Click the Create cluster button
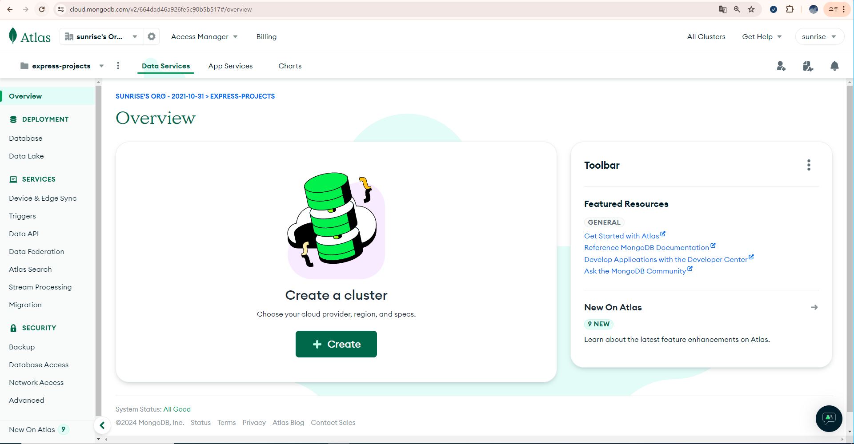The image size is (854, 444). click(336, 344)
